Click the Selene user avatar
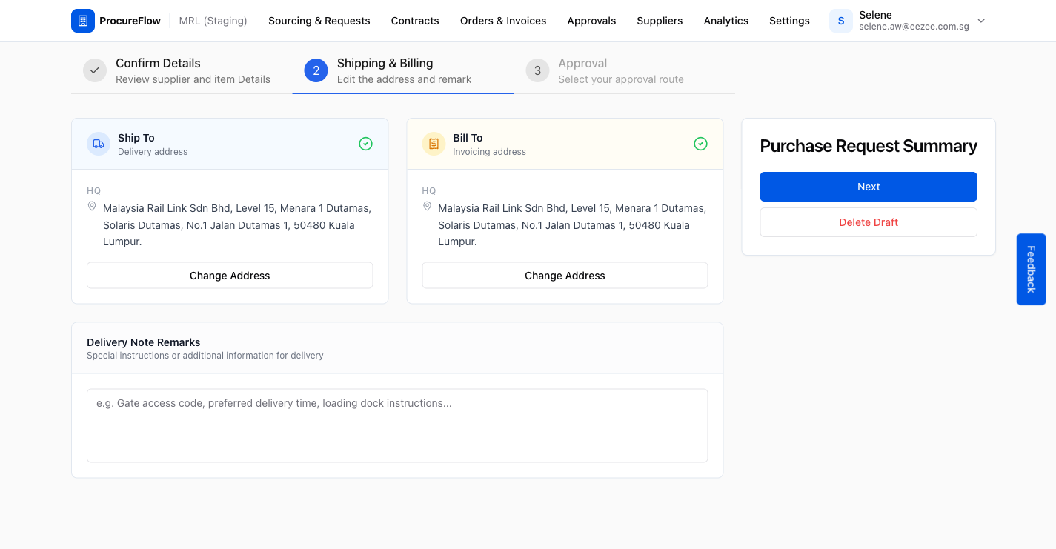Screen dimensions: 1056x549 click(841, 21)
